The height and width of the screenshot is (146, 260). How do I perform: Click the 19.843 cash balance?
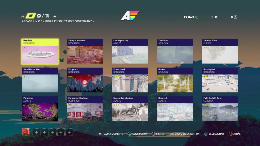tap(189, 17)
